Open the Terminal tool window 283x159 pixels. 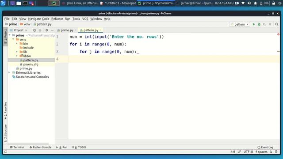[17, 147]
